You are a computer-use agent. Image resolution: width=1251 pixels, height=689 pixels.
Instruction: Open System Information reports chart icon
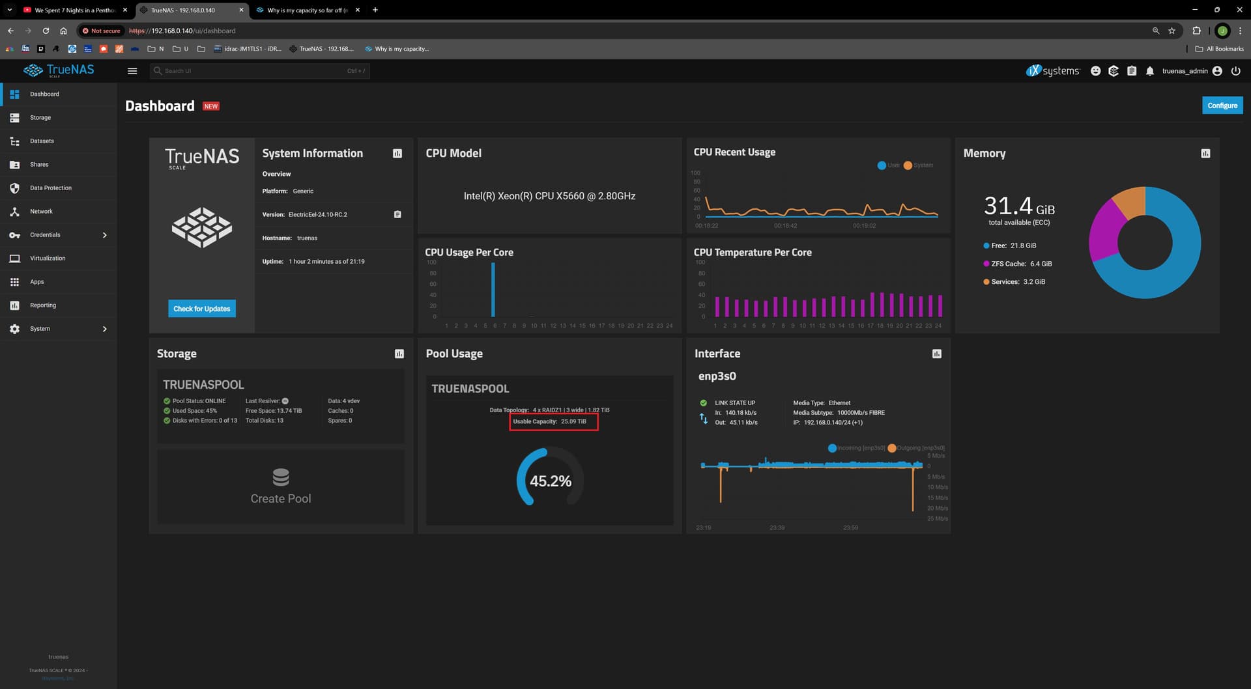(x=397, y=154)
